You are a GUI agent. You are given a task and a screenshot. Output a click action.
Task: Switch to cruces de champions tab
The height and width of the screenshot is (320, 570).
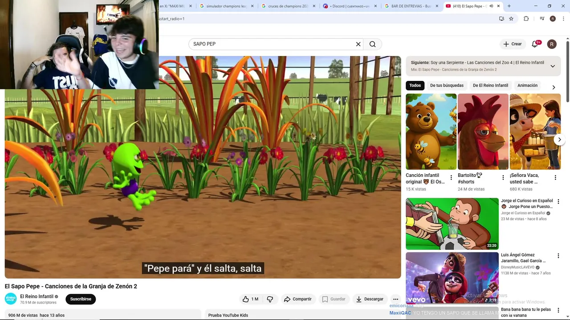[287, 6]
